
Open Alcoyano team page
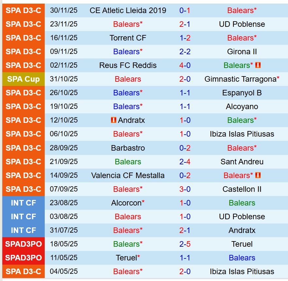(242, 107)
